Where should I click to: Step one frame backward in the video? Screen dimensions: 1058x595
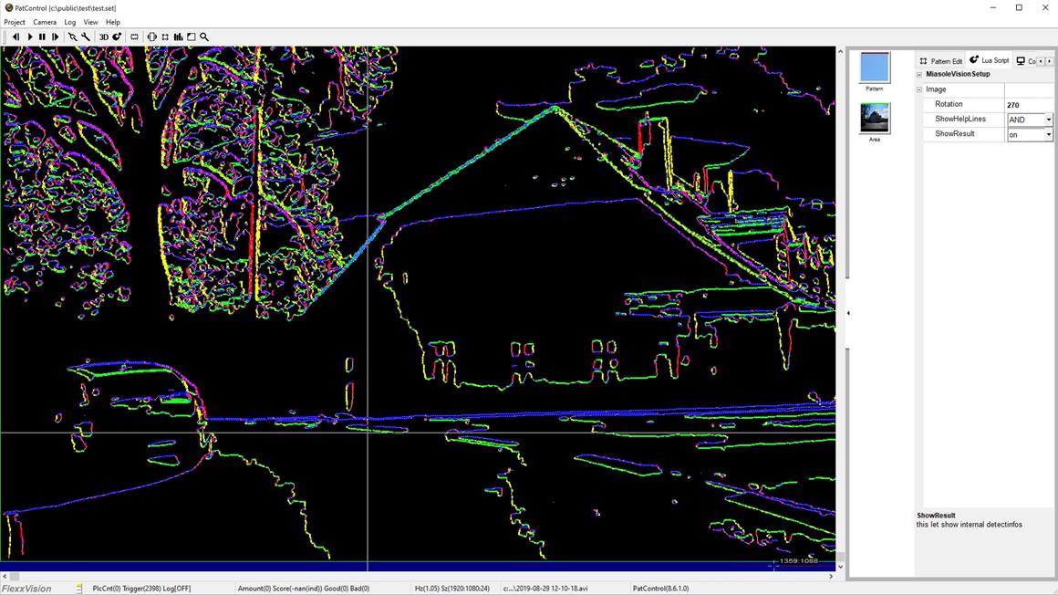pos(16,37)
